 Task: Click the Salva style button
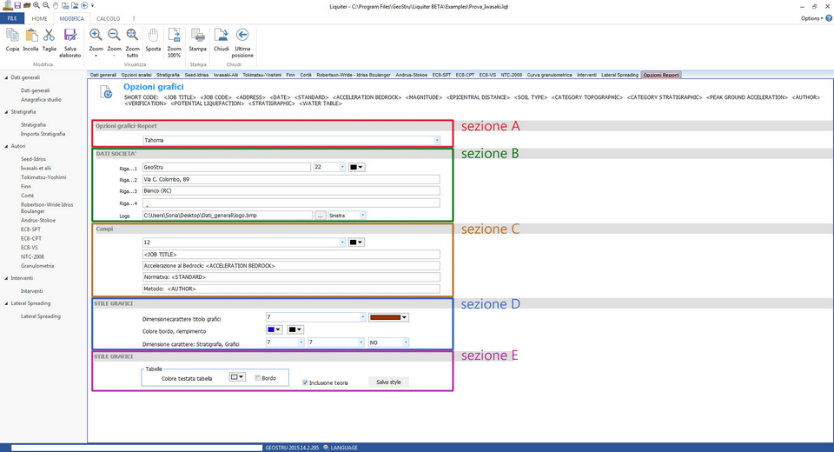[x=387, y=382]
